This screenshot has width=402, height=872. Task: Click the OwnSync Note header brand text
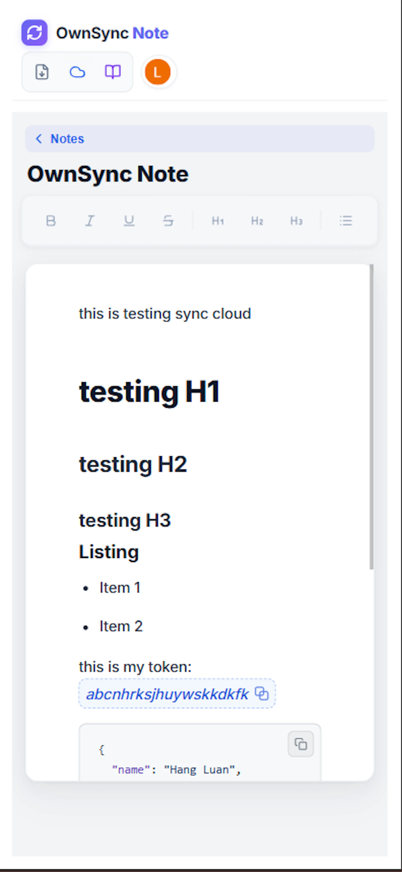112,33
